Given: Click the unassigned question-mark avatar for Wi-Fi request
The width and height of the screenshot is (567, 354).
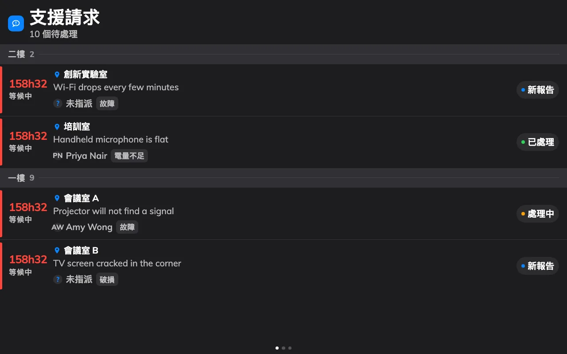Looking at the screenshot, I should [58, 104].
